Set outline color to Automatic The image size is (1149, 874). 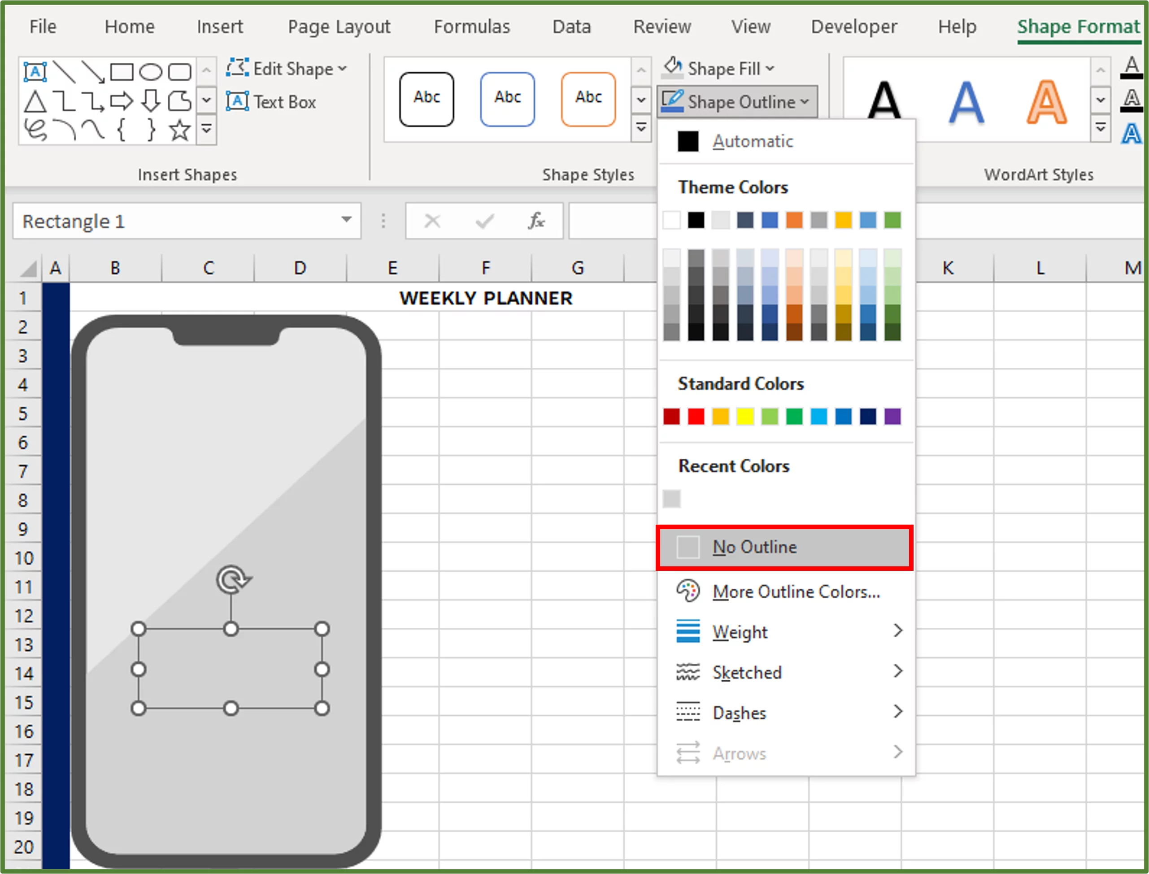pyautogui.click(x=752, y=141)
